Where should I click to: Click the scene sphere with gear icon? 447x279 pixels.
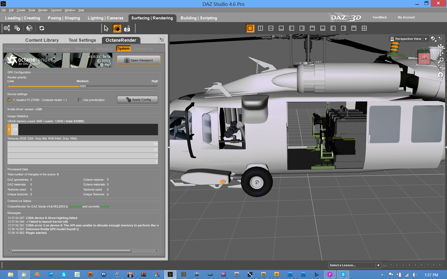[x=17, y=28]
